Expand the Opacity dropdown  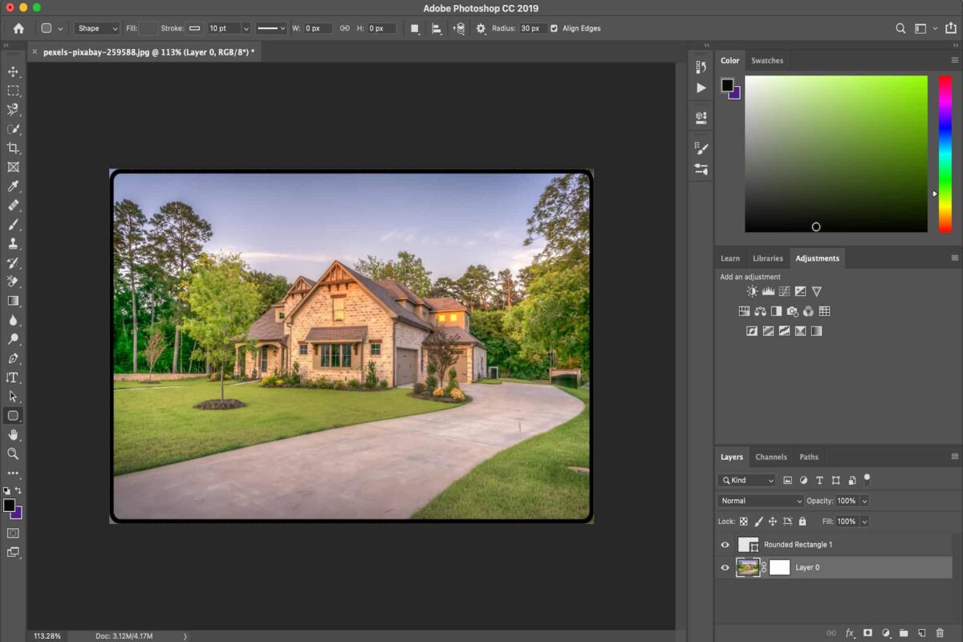(864, 500)
